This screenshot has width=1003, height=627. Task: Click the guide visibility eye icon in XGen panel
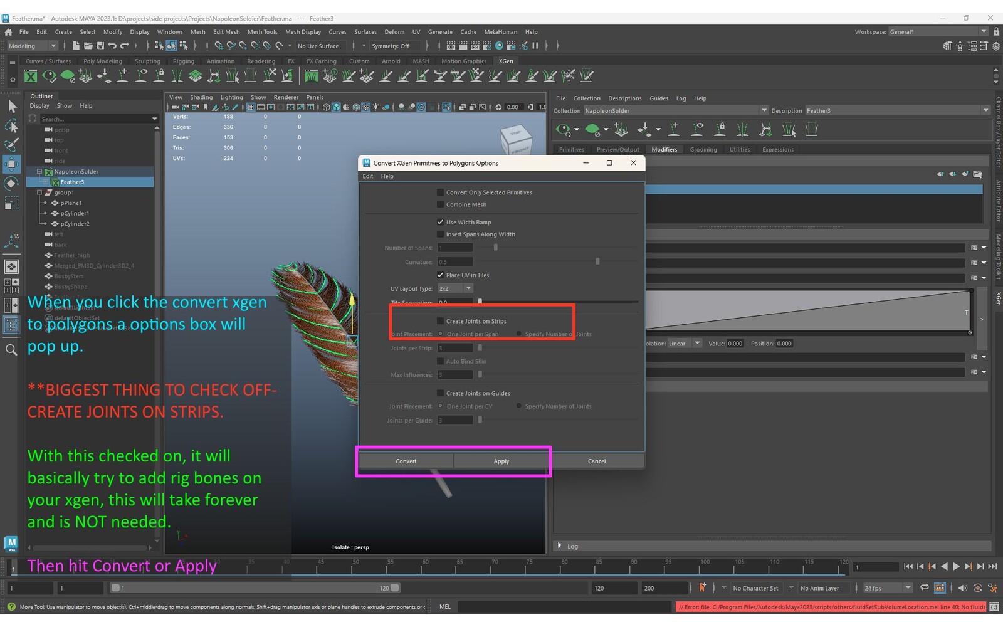697,130
